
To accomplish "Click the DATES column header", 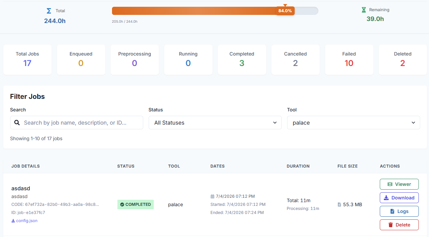I will pos(218,166).
